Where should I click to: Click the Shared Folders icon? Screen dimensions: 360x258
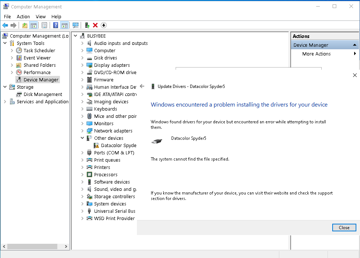pos(19,65)
